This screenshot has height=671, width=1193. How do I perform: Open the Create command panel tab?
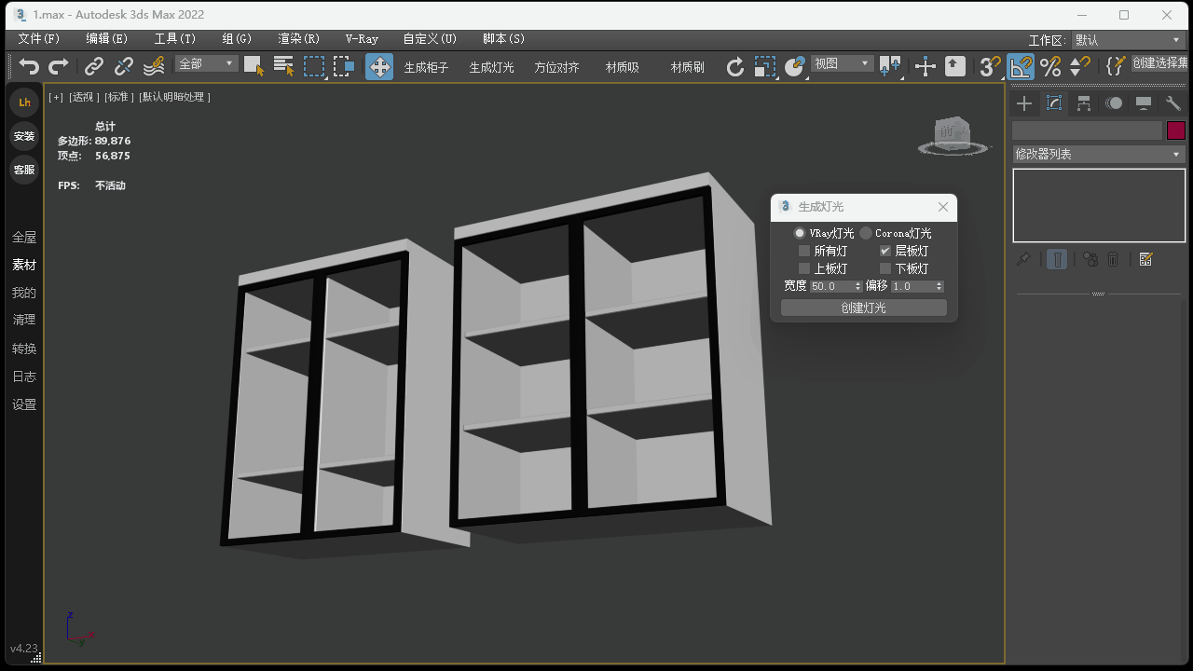click(1024, 103)
